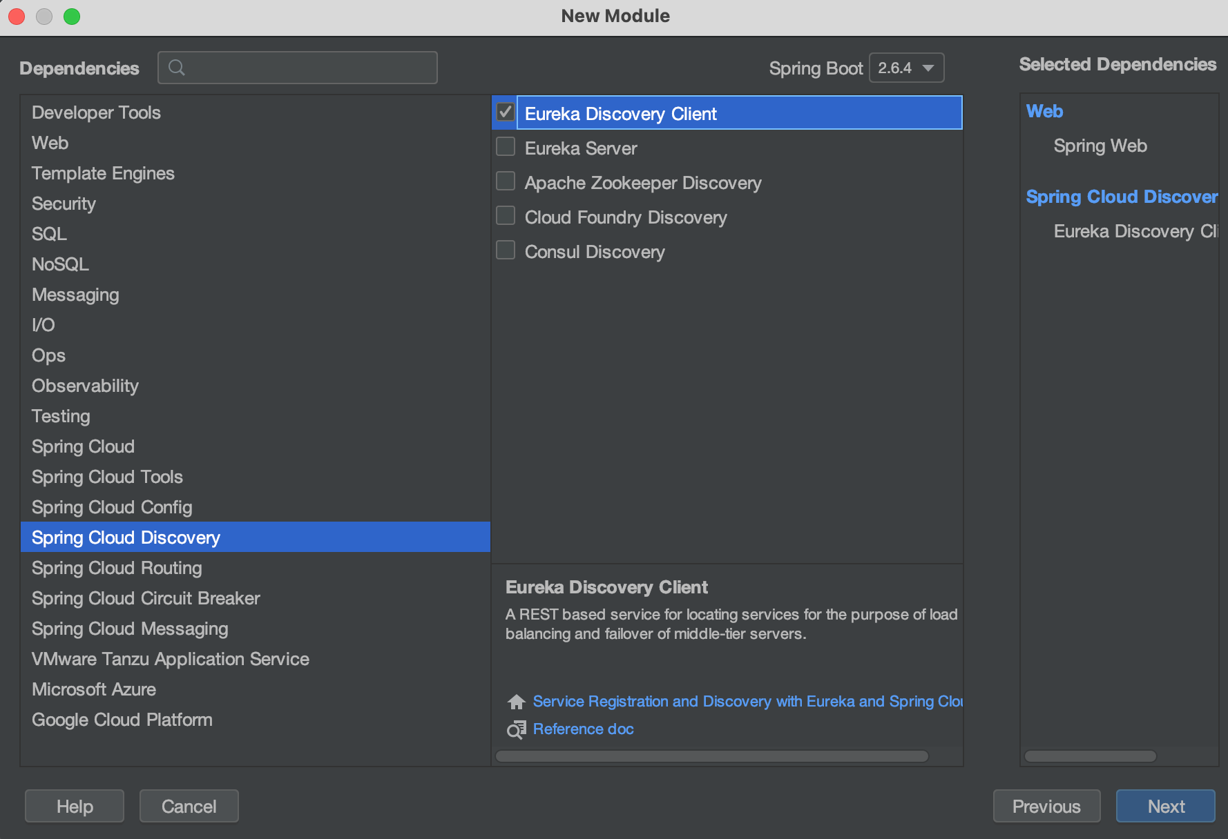The image size is (1228, 839).
Task: Click the Web group header in Selected Dependencies
Action: [1044, 111]
